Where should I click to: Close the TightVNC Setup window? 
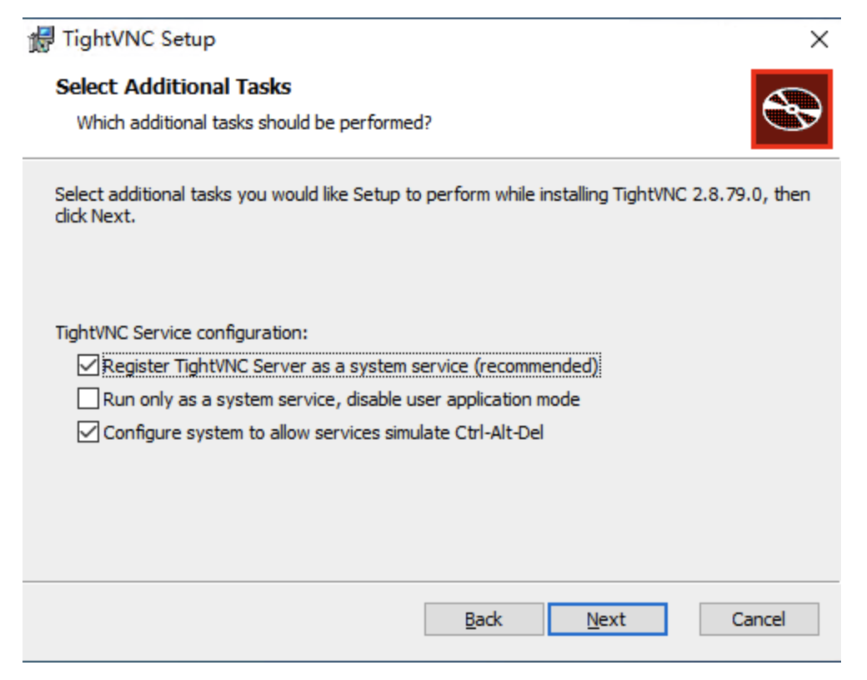coord(819,39)
